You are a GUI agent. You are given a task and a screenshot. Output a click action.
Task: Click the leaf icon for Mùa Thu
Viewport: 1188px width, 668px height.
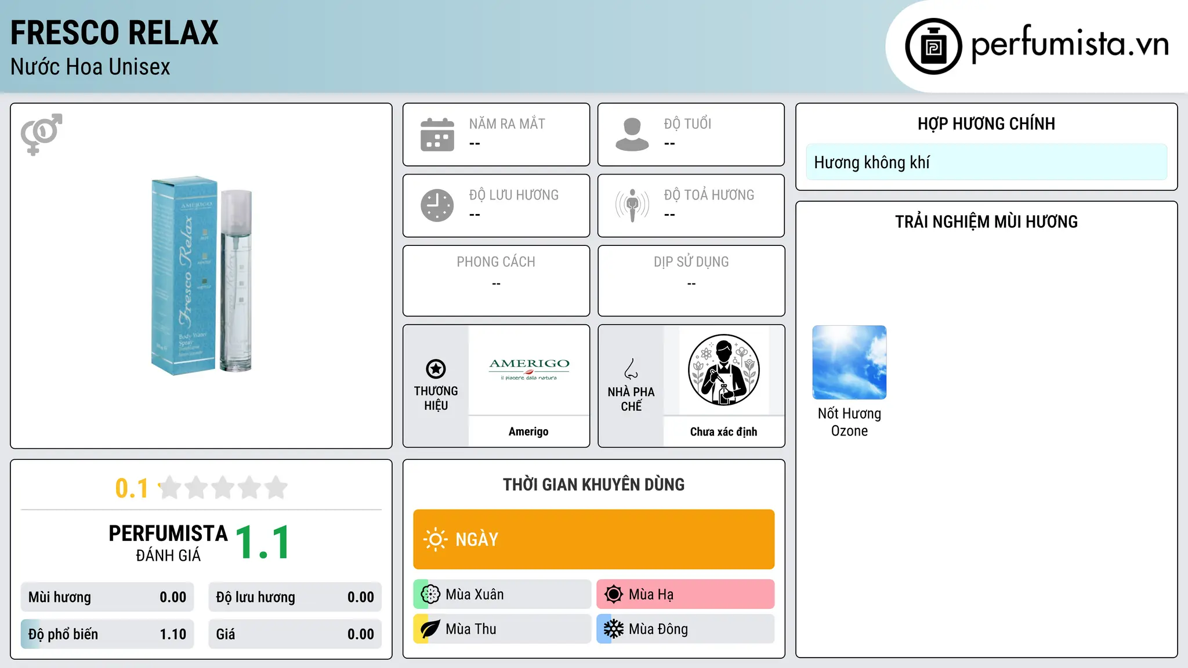tap(430, 629)
